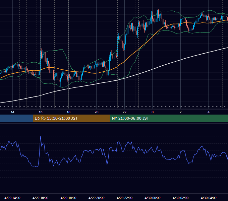Image resolution: width=228 pixels, height=201 pixels.
Task: Click the 4/29 20:00 time label
Action: [x=97, y=198]
